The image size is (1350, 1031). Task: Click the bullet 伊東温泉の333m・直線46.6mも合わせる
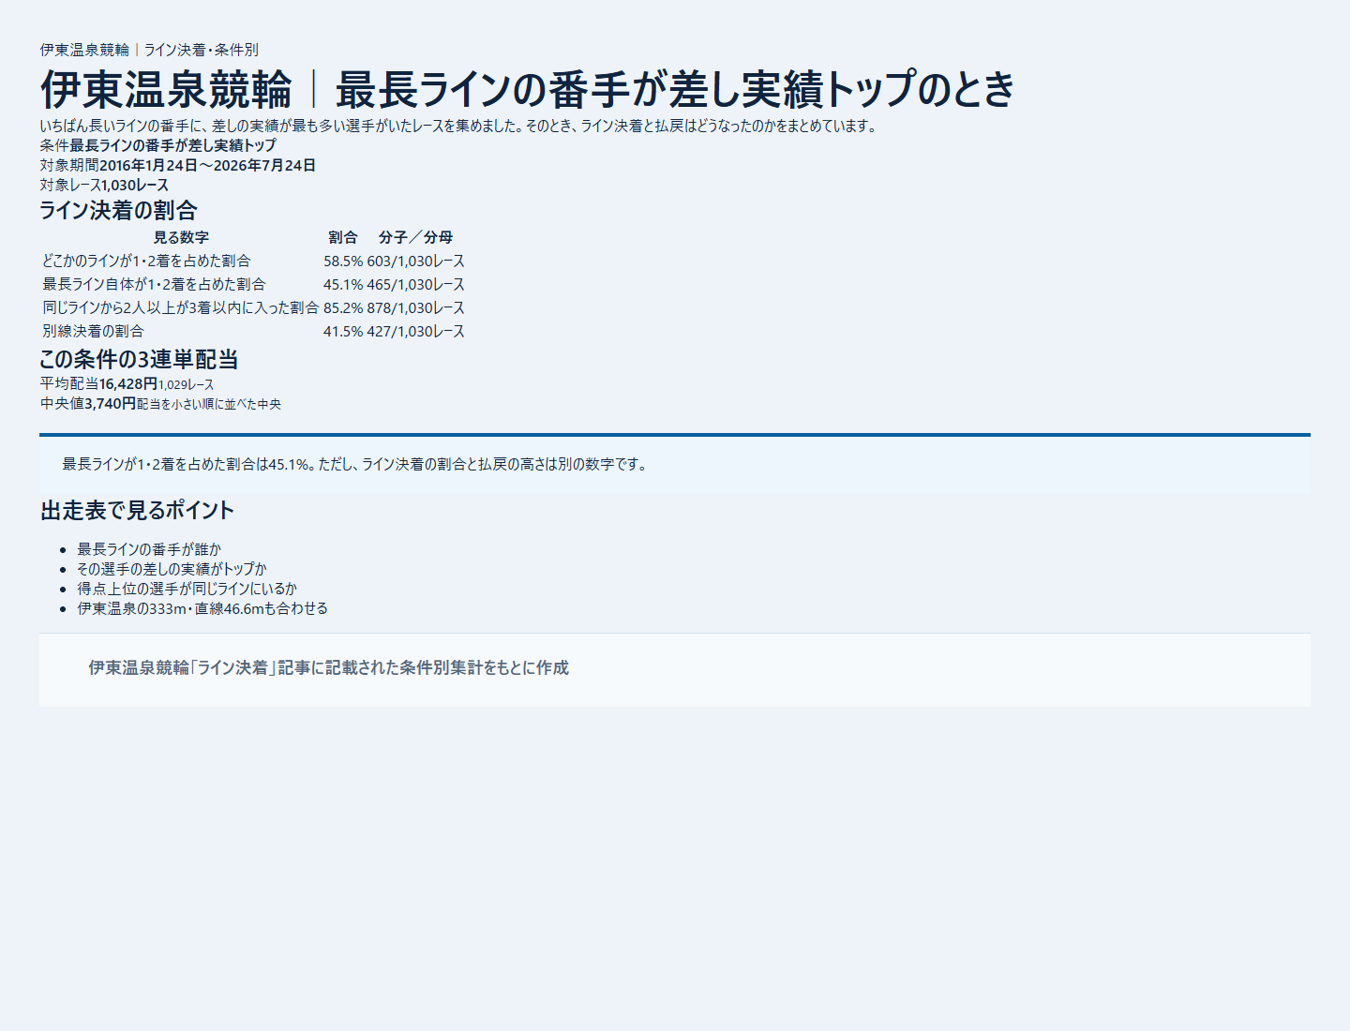(x=202, y=608)
